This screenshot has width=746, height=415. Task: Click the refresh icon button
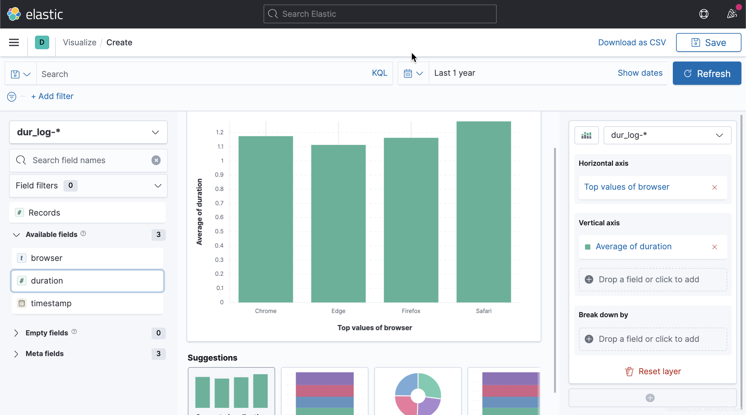tap(688, 73)
